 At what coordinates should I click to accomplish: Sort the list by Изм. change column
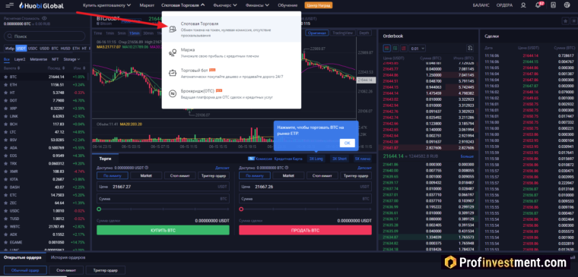pyautogui.click(x=80, y=68)
